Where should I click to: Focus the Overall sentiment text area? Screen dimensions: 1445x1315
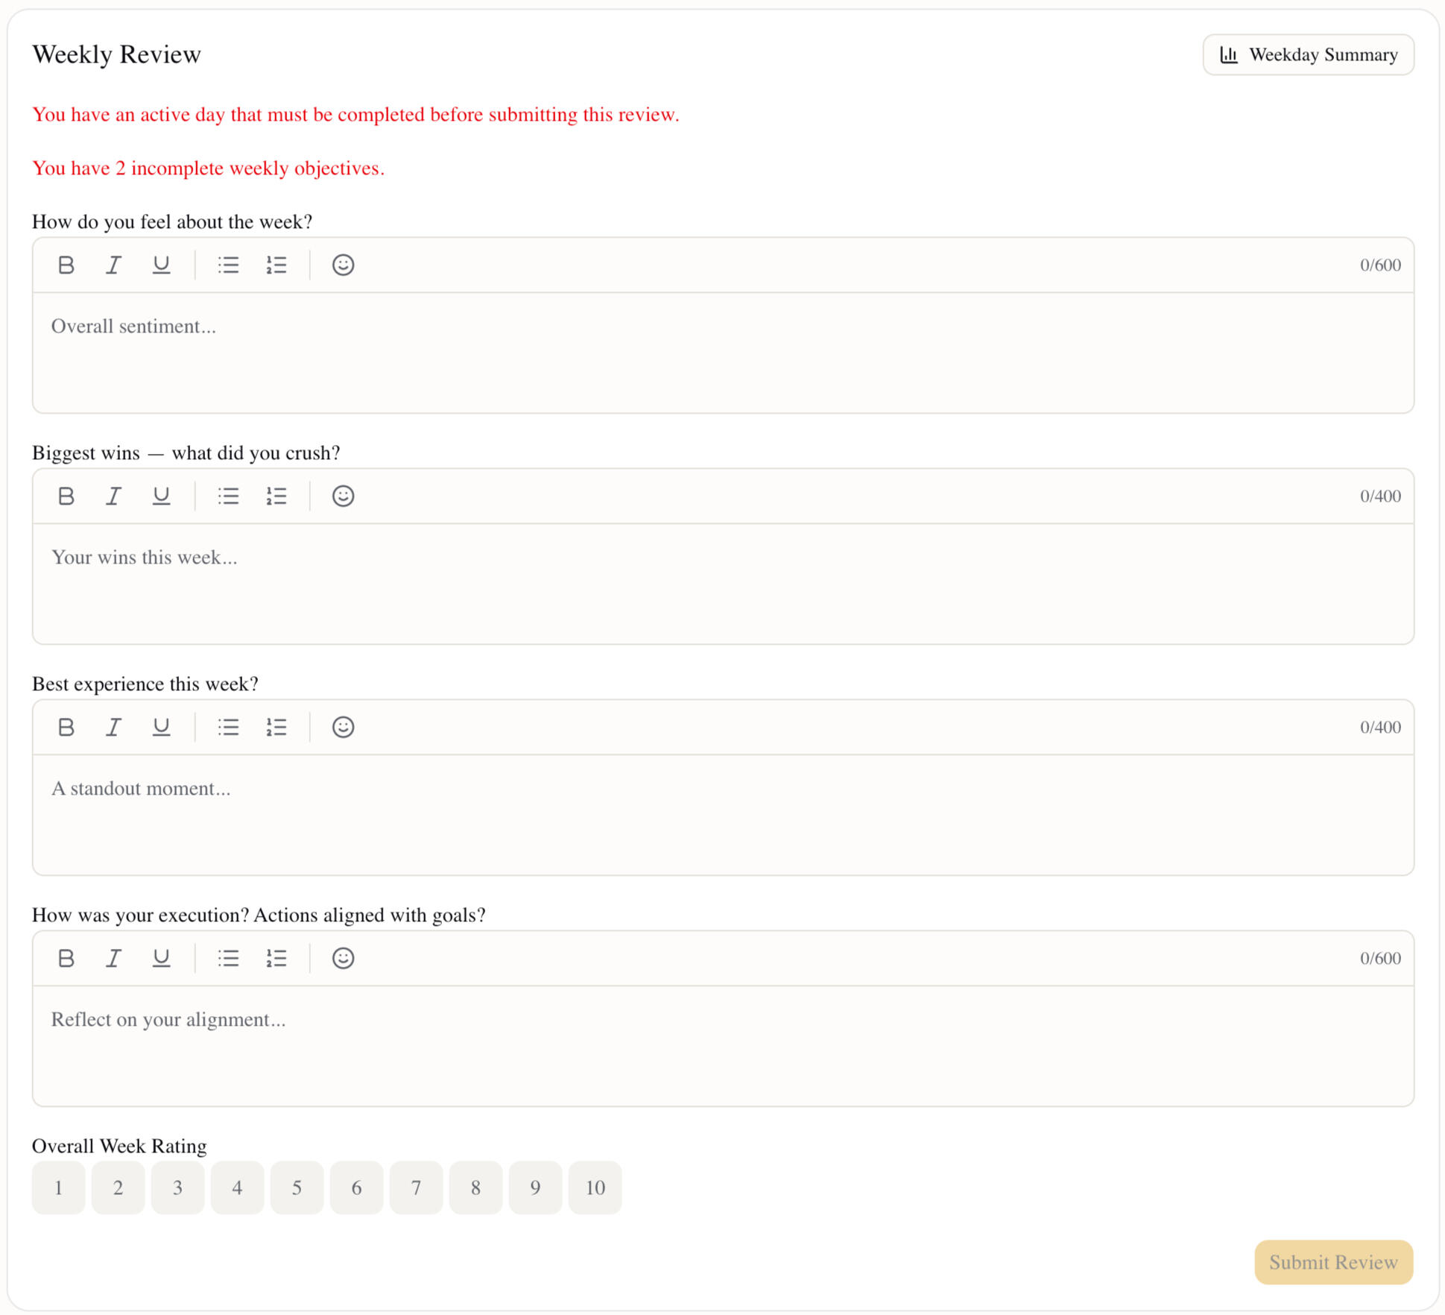point(723,352)
